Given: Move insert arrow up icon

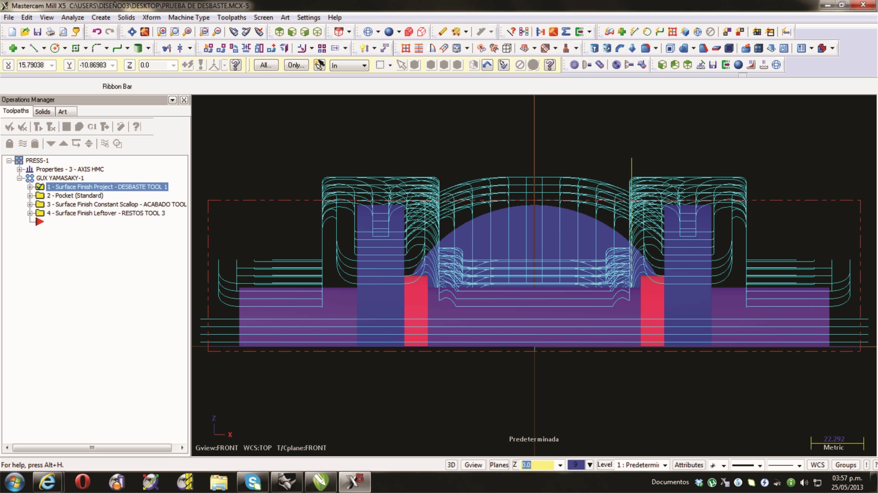Looking at the screenshot, I should point(64,143).
